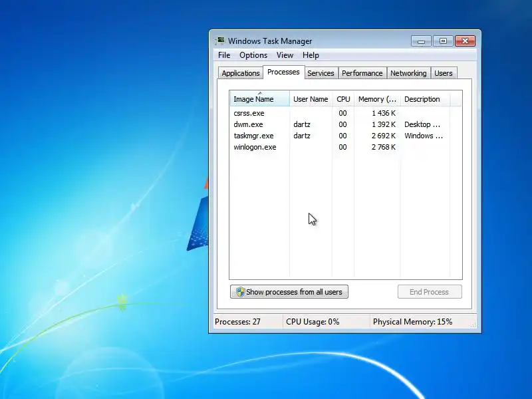Close the Windows Task Manager window
This screenshot has height=399, width=532.
465,41
